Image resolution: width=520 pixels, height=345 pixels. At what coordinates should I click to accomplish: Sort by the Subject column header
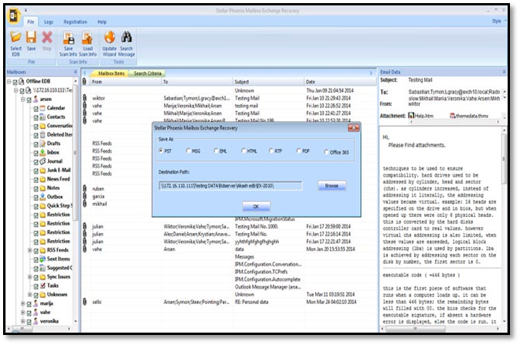point(269,82)
